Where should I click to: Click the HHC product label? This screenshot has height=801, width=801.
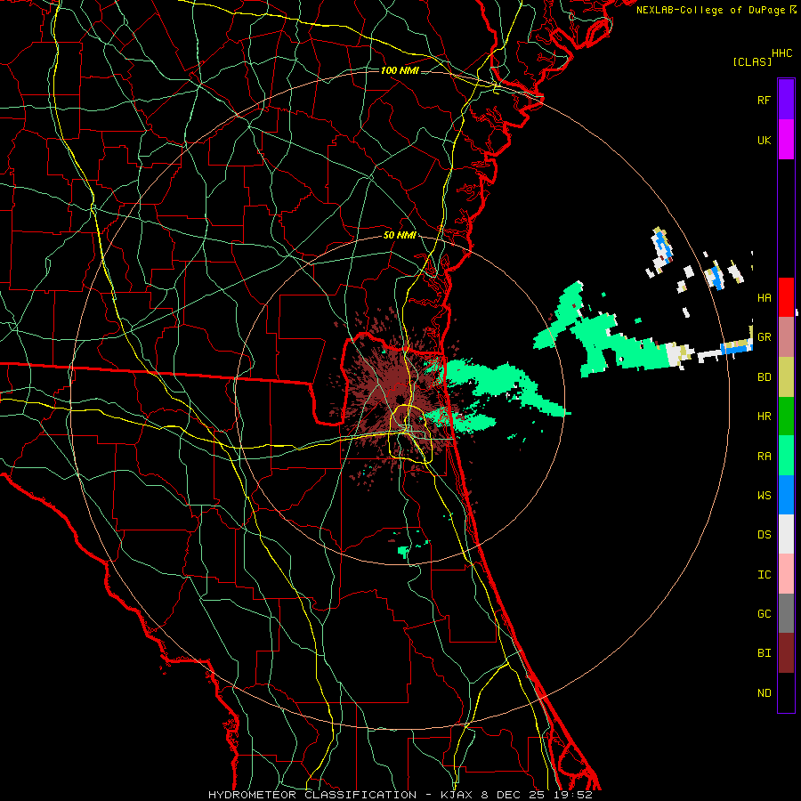[781, 53]
